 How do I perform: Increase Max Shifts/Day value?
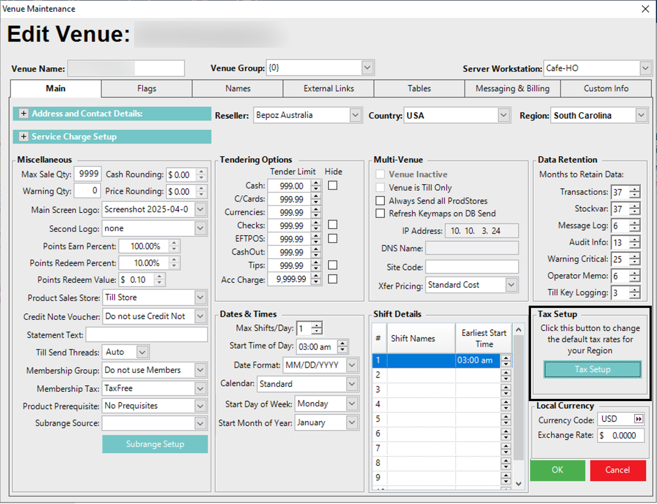(317, 325)
